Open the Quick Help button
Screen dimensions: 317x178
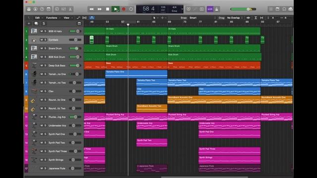click(x=42, y=9)
